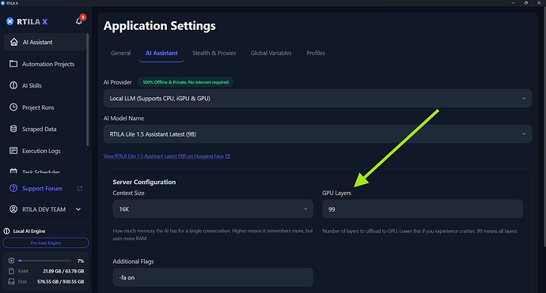Switch to the Stealth & Proxies tab
Viewport: 546px width, 293px height.
214,53
